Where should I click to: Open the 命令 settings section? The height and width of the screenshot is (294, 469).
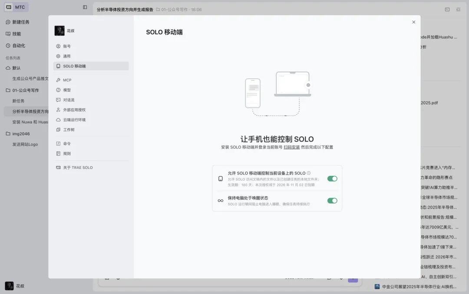[x=91, y=144]
